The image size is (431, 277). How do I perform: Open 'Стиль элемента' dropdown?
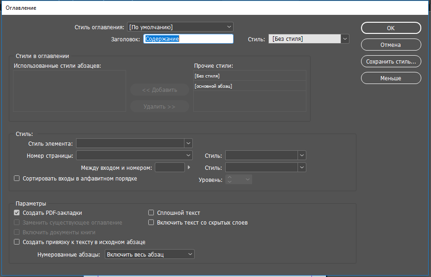click(134, 143)
